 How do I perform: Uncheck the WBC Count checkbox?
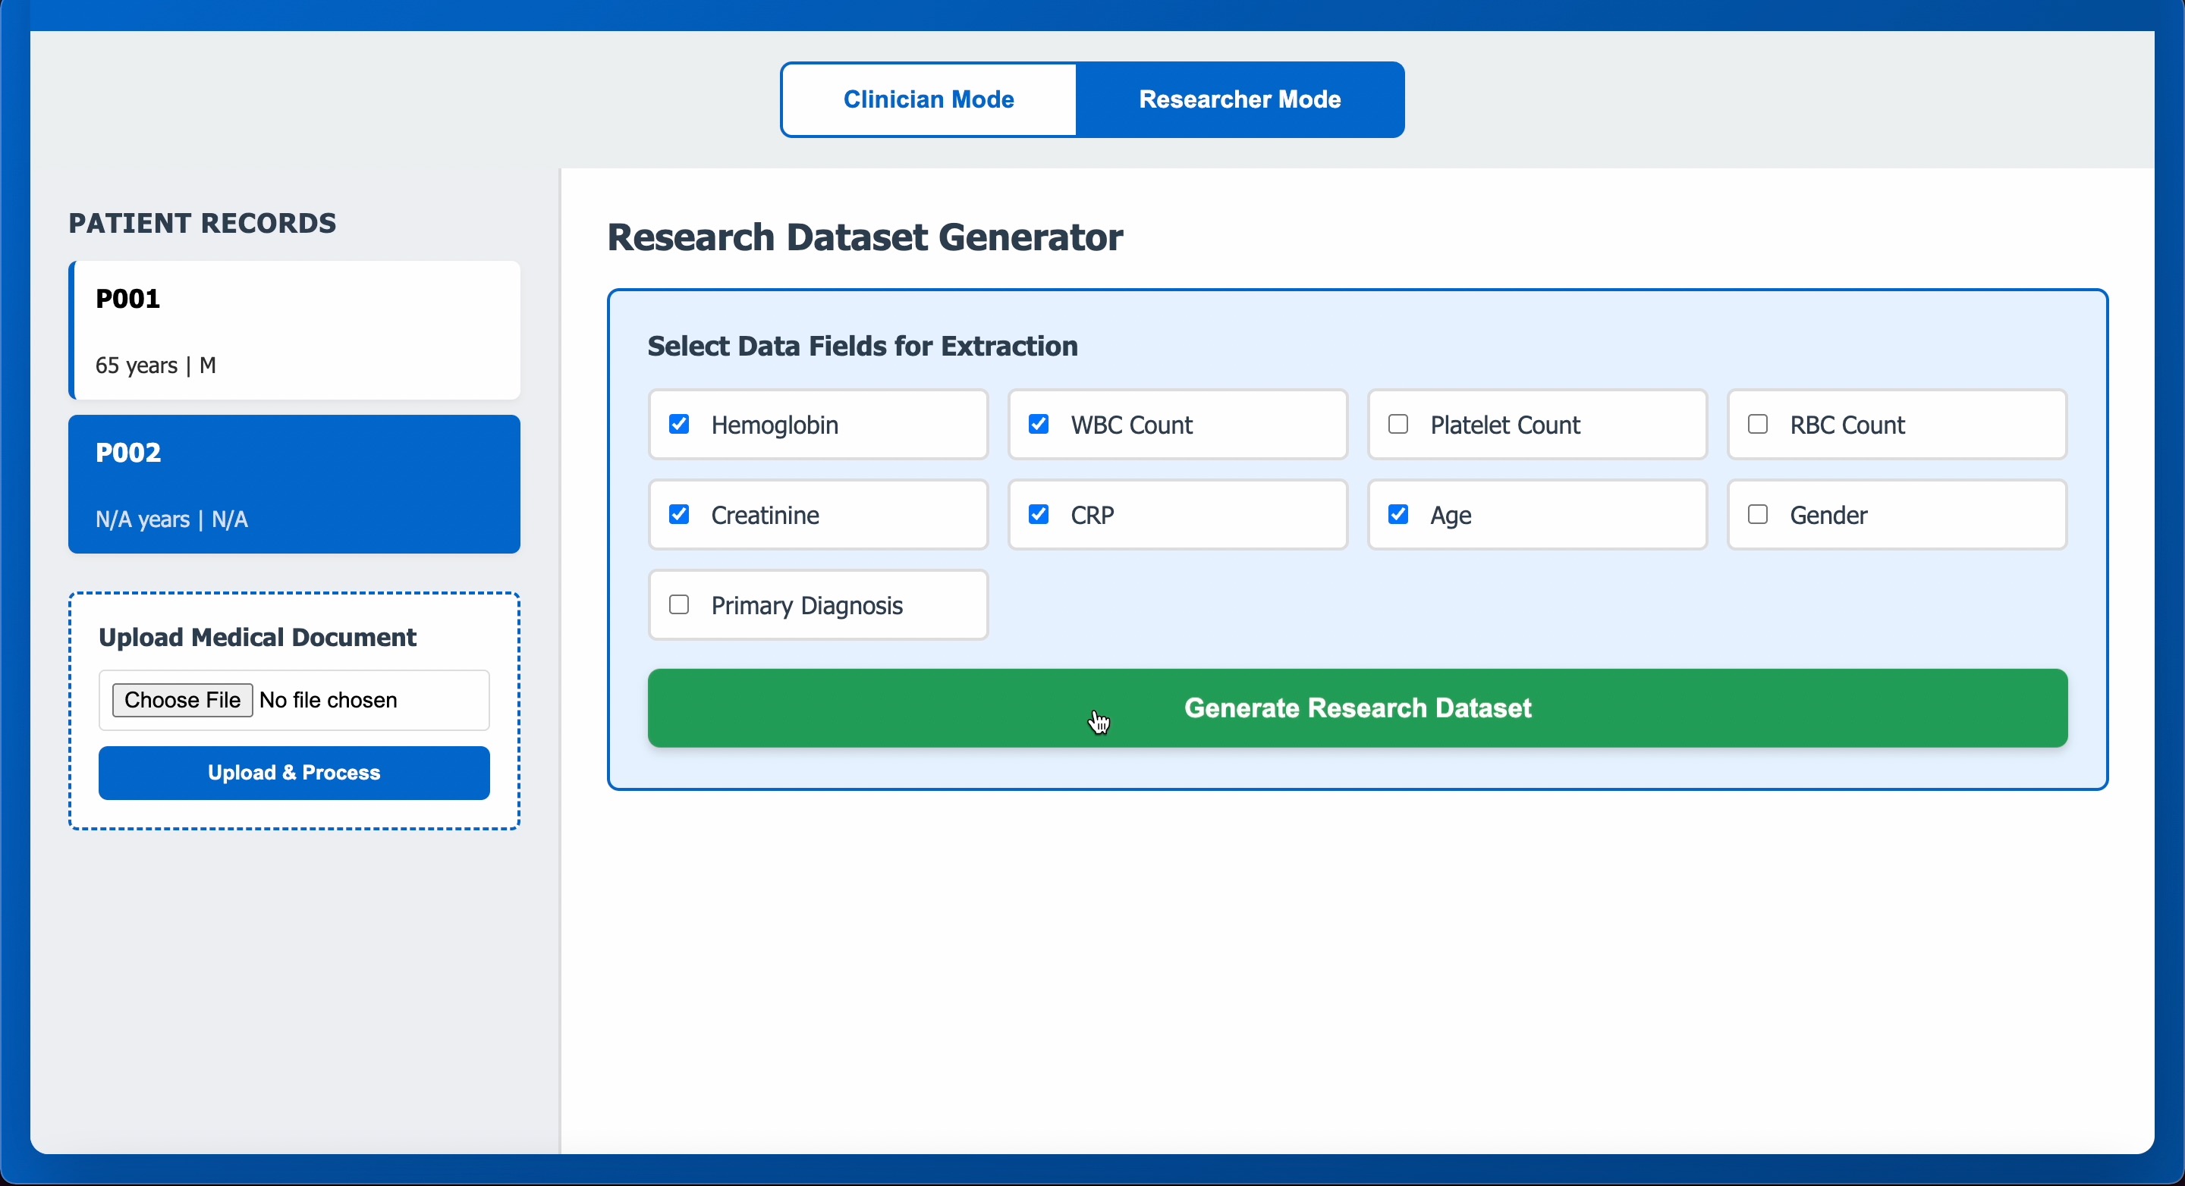coord(1038,424)
